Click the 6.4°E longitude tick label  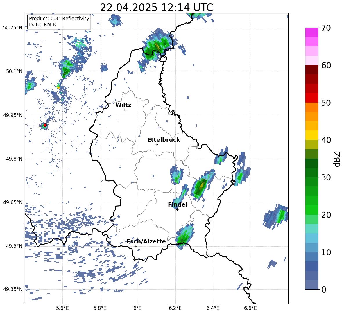213,308
